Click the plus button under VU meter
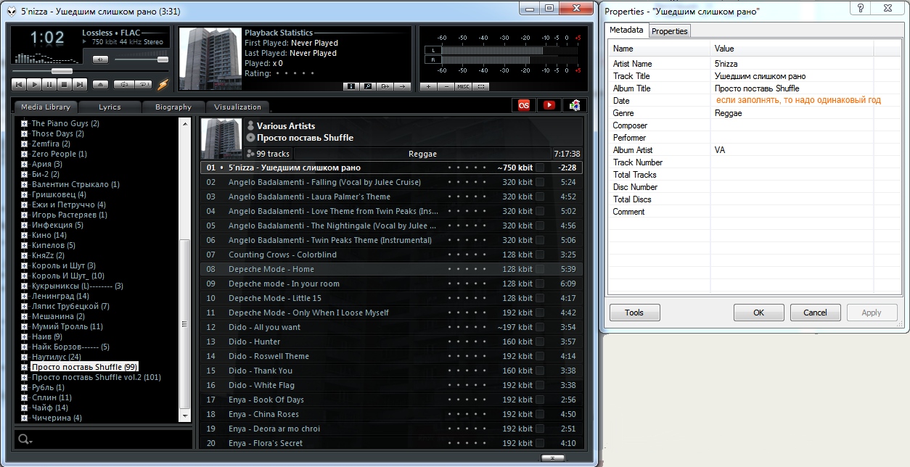Viewport: 910px width, 467px height. pos(429,86)
